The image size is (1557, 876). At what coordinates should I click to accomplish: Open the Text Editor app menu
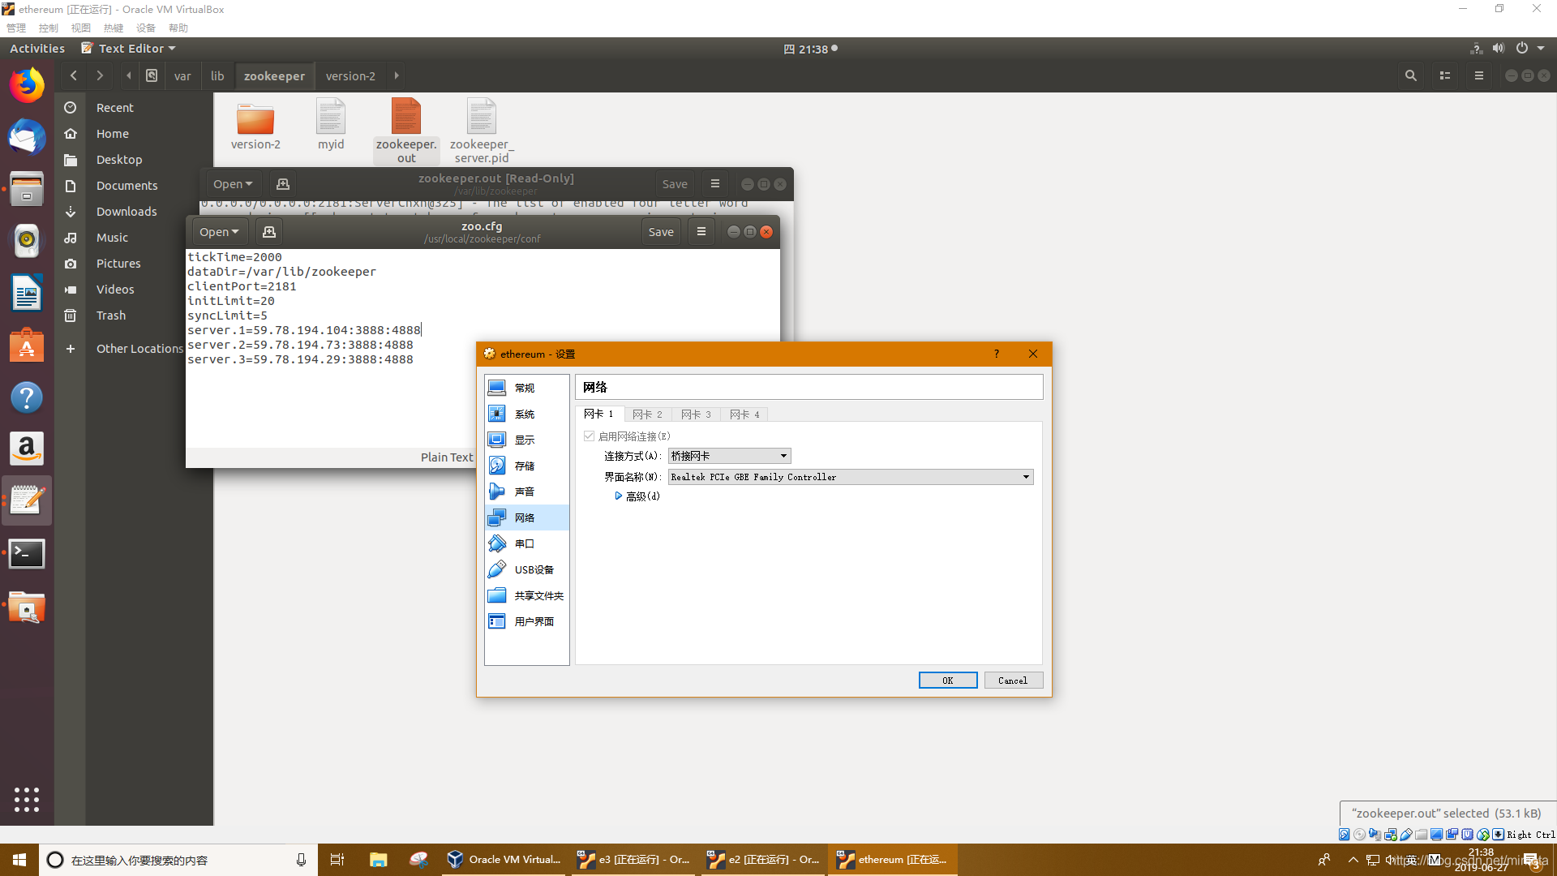(129, 49)
